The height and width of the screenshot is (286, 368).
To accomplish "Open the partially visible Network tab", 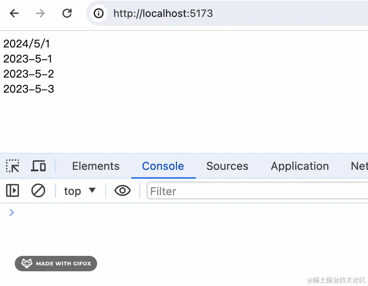I will click(x=359, y=166).
